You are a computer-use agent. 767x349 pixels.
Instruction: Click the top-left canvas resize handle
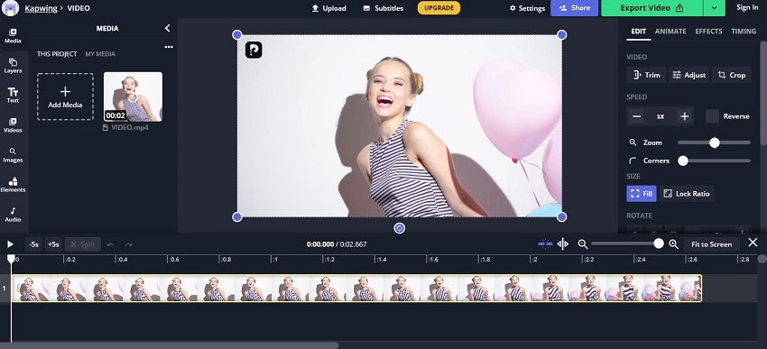pos(236,34)
